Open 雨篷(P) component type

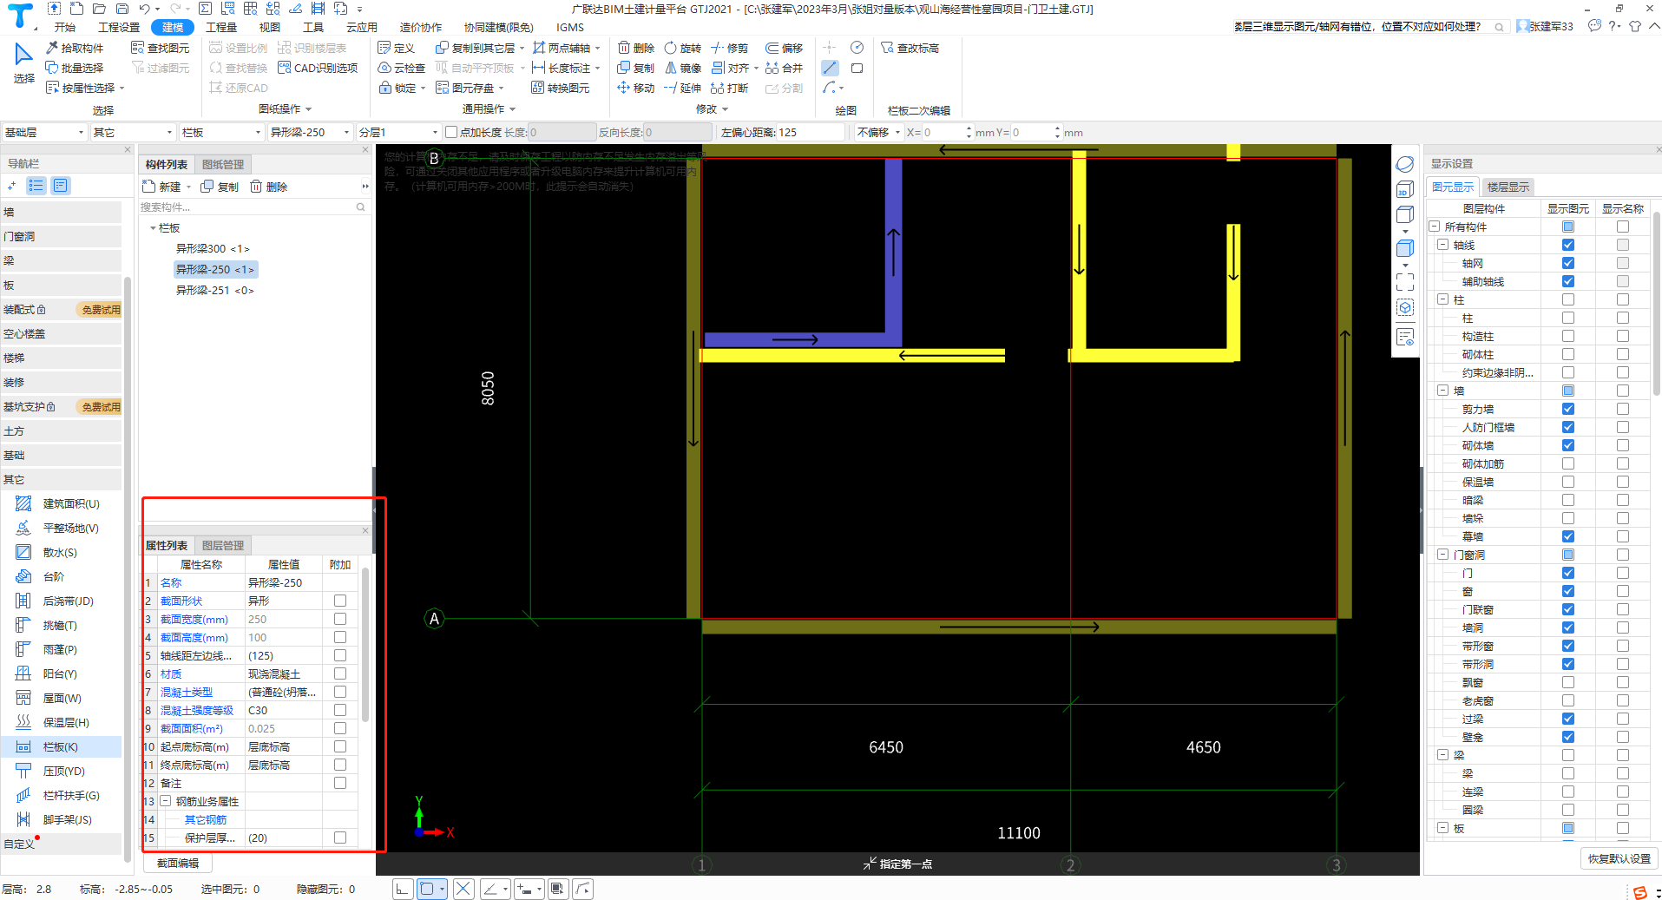coord(61,649)
